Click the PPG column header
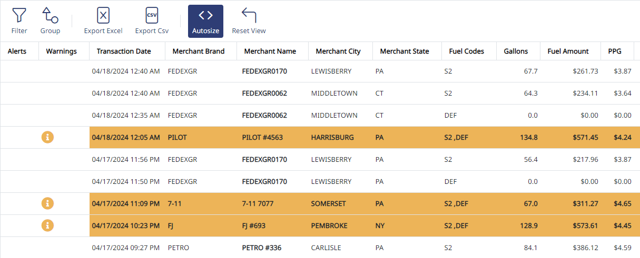This screenshot has height=258, width=640. pos(615,51)
